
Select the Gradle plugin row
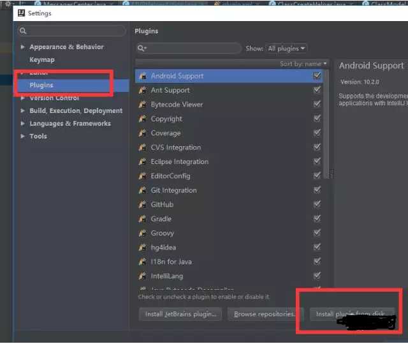pos(229,219)
